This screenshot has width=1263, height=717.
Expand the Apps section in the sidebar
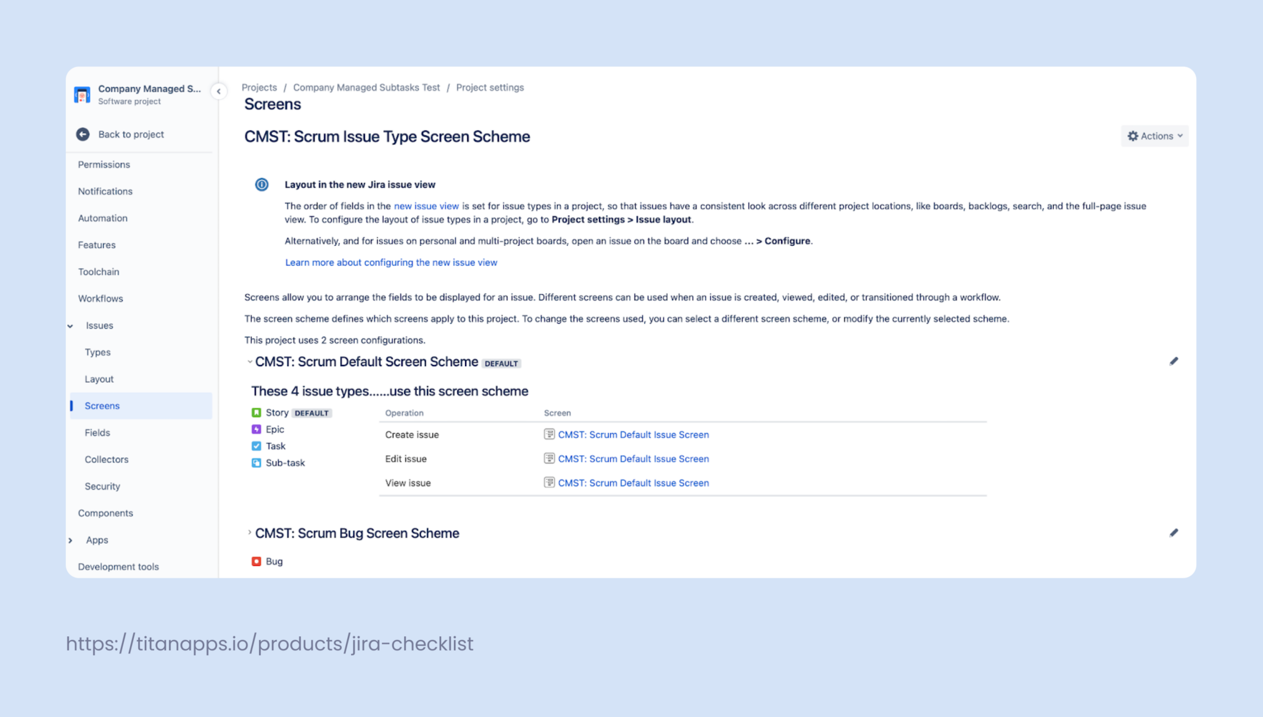[x=70, y=540]
